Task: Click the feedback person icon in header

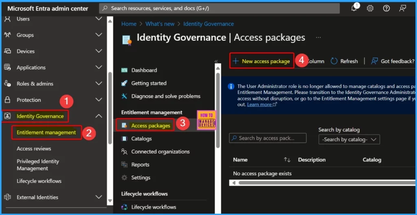Action: pyautogui.click(x=402, y=9)
